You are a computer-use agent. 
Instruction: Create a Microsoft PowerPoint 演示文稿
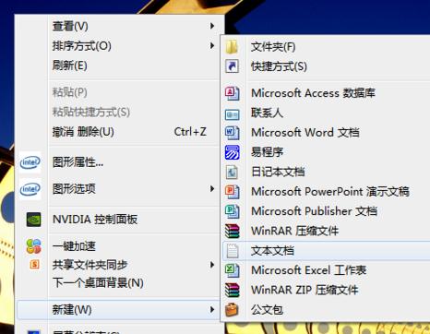click(326, 192)
